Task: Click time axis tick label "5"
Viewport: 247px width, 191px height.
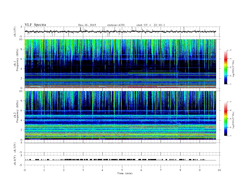Action: tap(122, 170)
